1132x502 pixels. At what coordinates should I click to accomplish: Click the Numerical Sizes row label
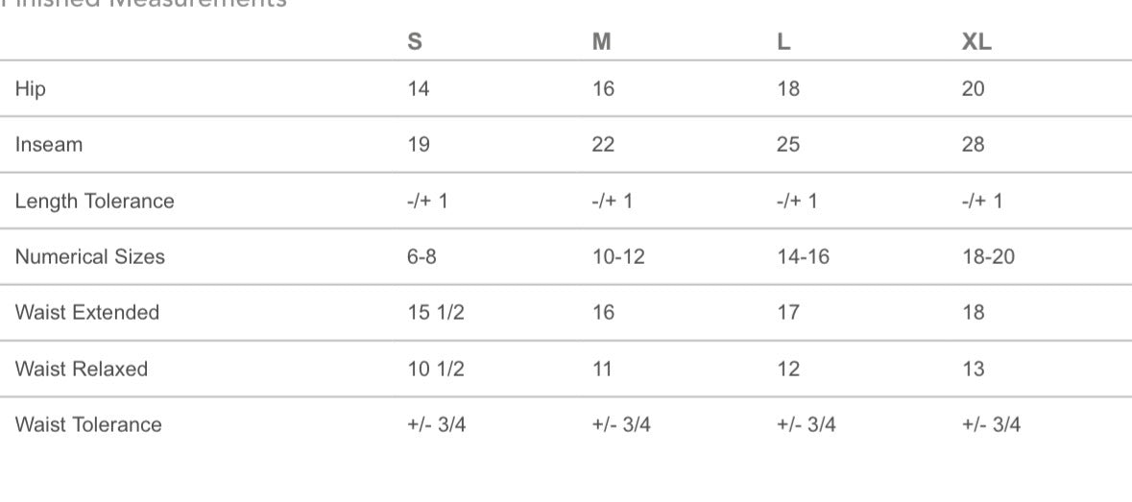click(89, 256)
